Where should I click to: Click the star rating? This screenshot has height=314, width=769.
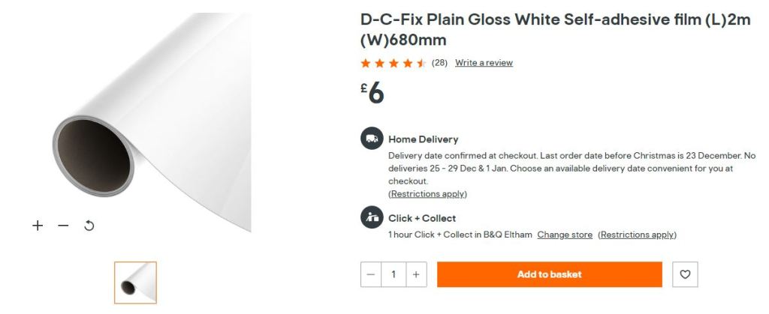coord(394,63)
